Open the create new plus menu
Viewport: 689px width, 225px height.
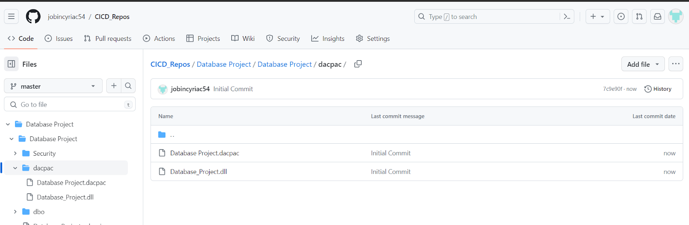(597, 16)
